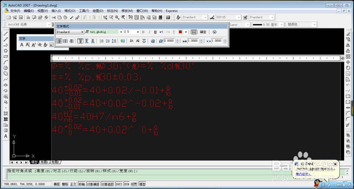The image size is (354, 189).
Task: Click the Save icon in standard toolbar
Action: click(x=21, y=17)
